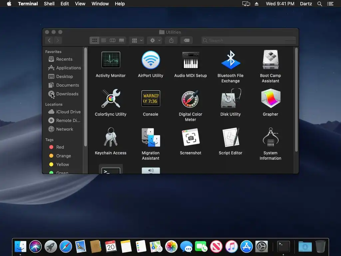Open App Store from the Dock

click(246, 247)
